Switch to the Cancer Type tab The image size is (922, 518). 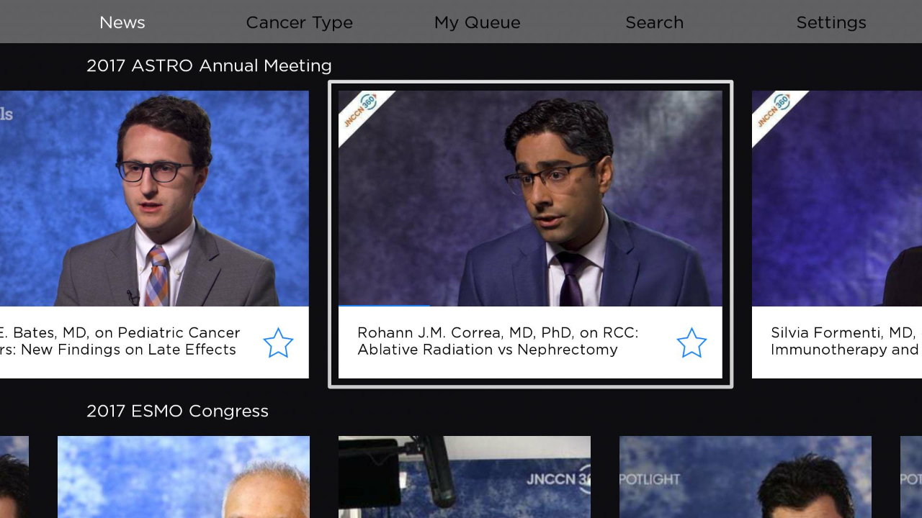click(x=299, y=22)
